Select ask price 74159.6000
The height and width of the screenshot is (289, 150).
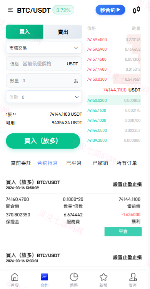click(97, 40)
